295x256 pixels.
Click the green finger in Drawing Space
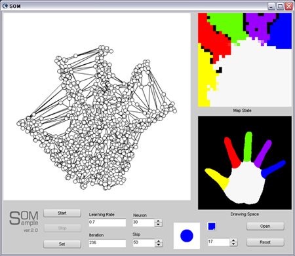pos(248,147)
